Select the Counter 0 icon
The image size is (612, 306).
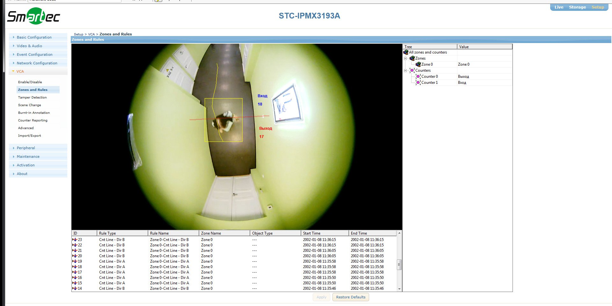418,76
